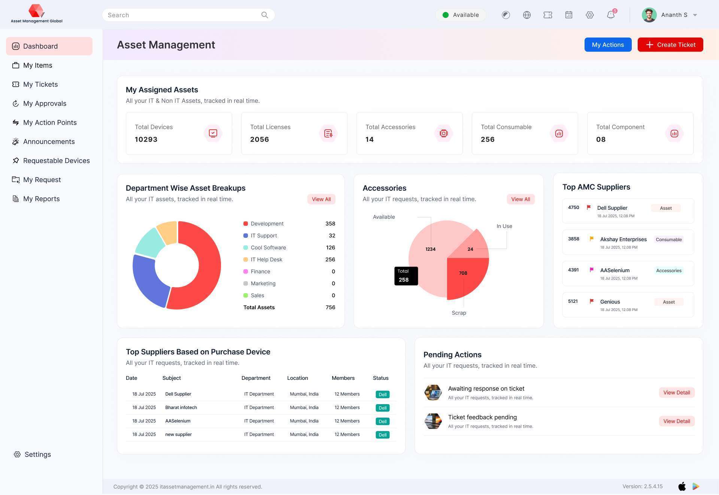Open the calendar icon in top bar
The image size is (719, 495).
pyautogui.click(x=568, y=15)
